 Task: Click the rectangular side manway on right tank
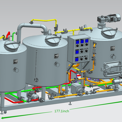tap(111, 69)
